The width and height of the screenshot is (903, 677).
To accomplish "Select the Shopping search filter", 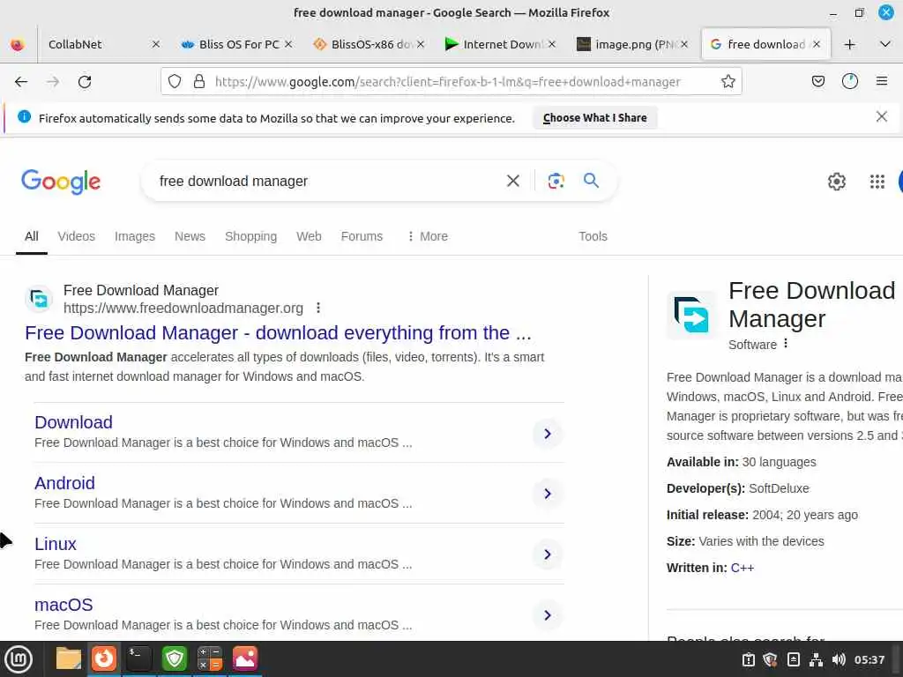I will tap(250, 236).
